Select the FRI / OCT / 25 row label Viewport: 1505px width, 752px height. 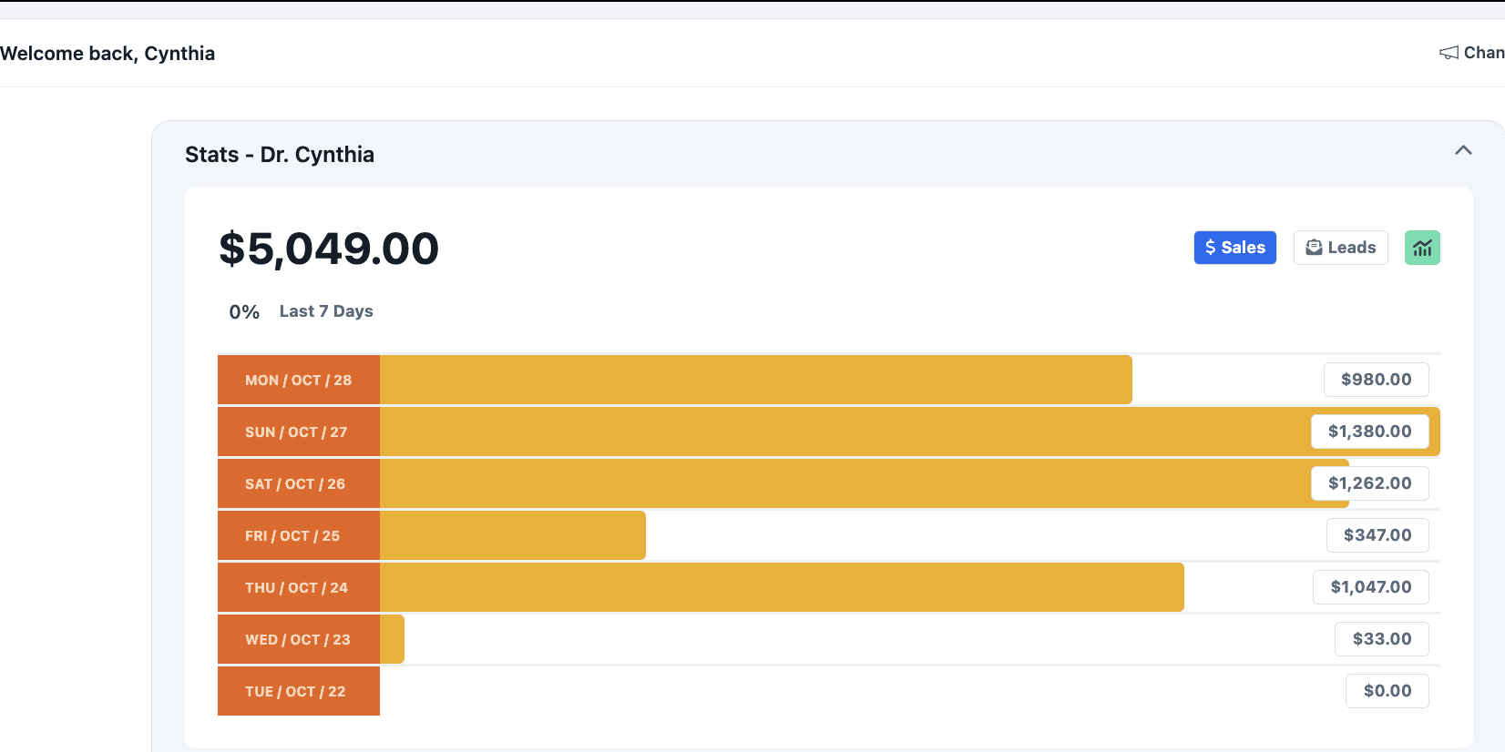pyautogui.click(x=292, y=535)
